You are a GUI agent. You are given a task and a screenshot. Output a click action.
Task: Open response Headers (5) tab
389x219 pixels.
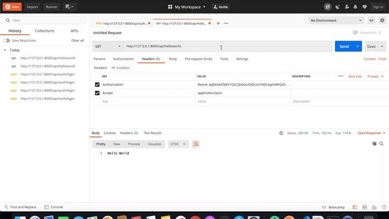point(129,133)
